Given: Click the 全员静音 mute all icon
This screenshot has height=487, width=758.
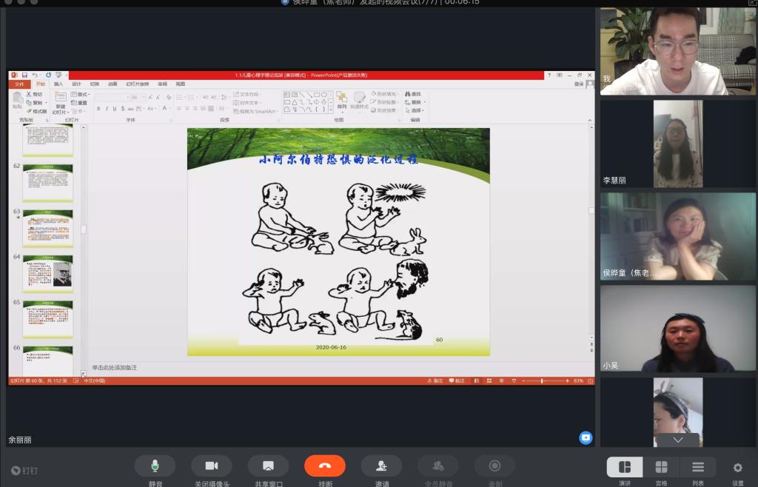Looking at the screenshot, I should (x=438, y=466).
